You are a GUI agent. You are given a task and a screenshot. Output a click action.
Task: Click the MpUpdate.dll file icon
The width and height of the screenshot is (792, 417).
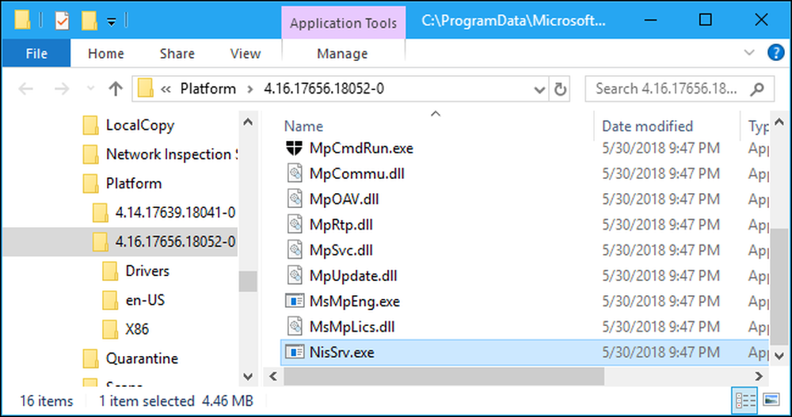coord(295,275)
